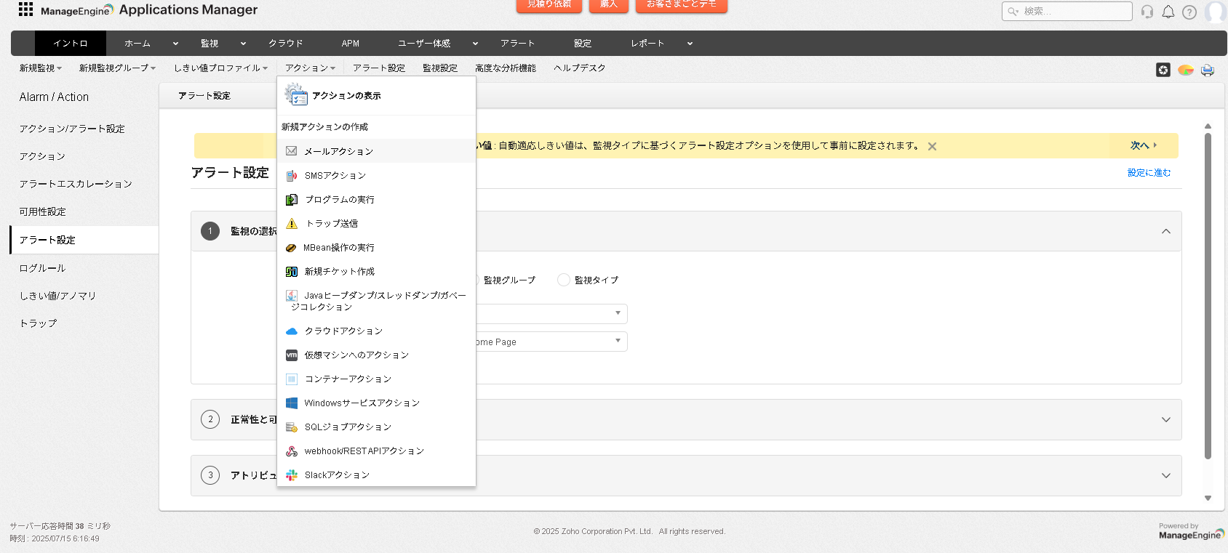The width and height of the screenshot is (1228, 553).
Task: Click the Java heap dump icon
Action: click(291, 295)
